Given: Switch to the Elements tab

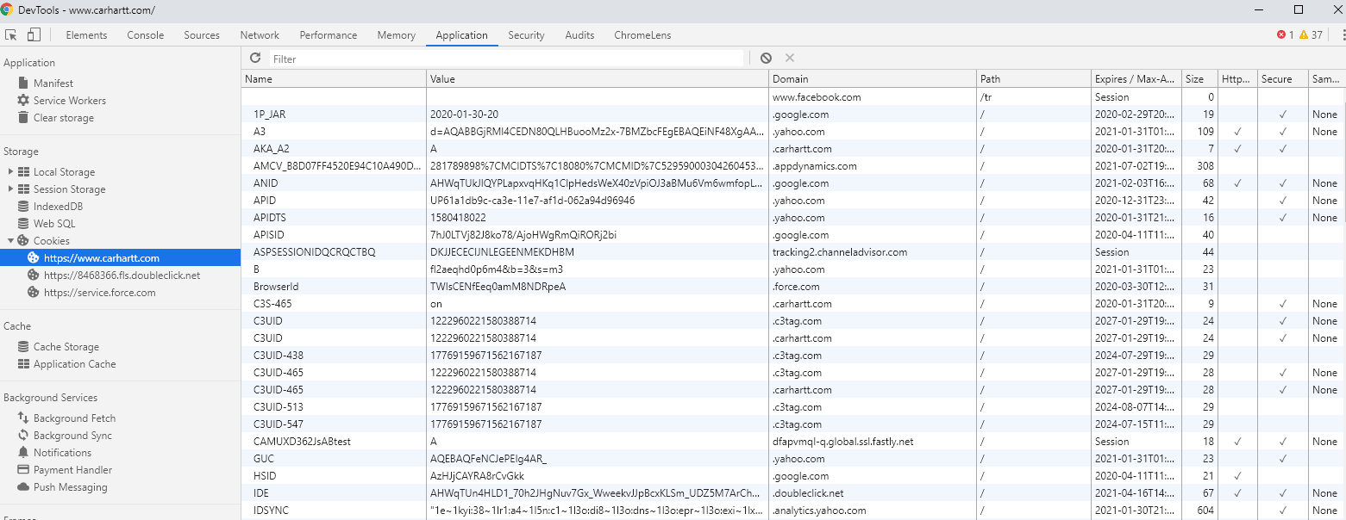Looking at the screenshot, I should pos(86,35).
